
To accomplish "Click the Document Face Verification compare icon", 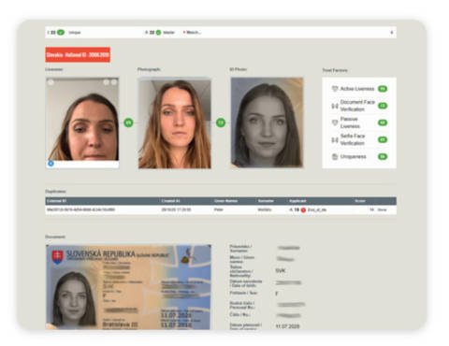I will click(335, 106).
